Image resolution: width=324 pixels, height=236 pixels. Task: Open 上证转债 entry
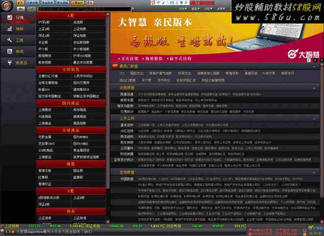(x=79, y=218)
